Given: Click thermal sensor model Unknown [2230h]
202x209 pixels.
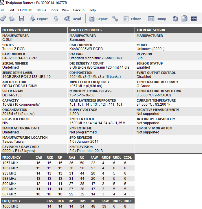Looking at the screenshot, I should pos(150,49).
